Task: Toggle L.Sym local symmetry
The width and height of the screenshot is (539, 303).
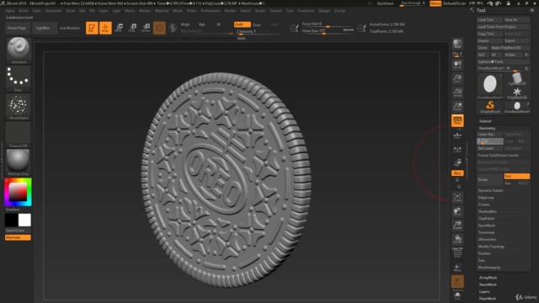Action: click(457, 150)
